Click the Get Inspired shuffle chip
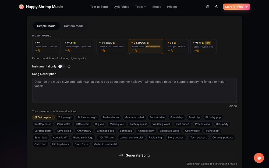The width and height of the screenshot is (269, 168). click(43, 117)
